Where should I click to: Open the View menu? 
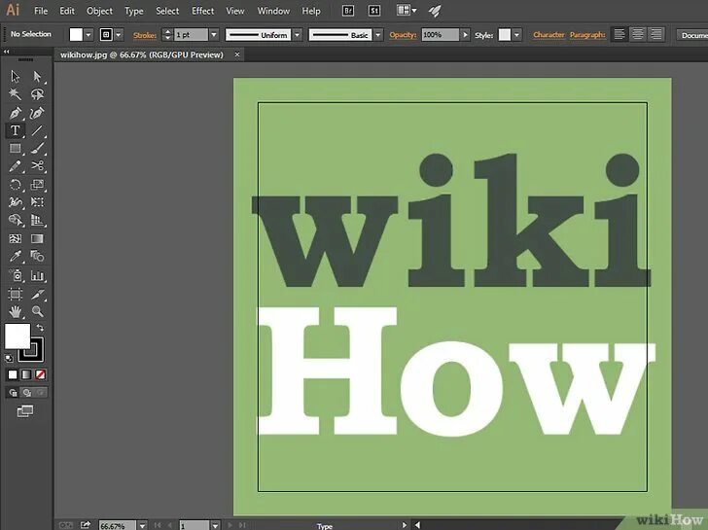coord(234,11)
